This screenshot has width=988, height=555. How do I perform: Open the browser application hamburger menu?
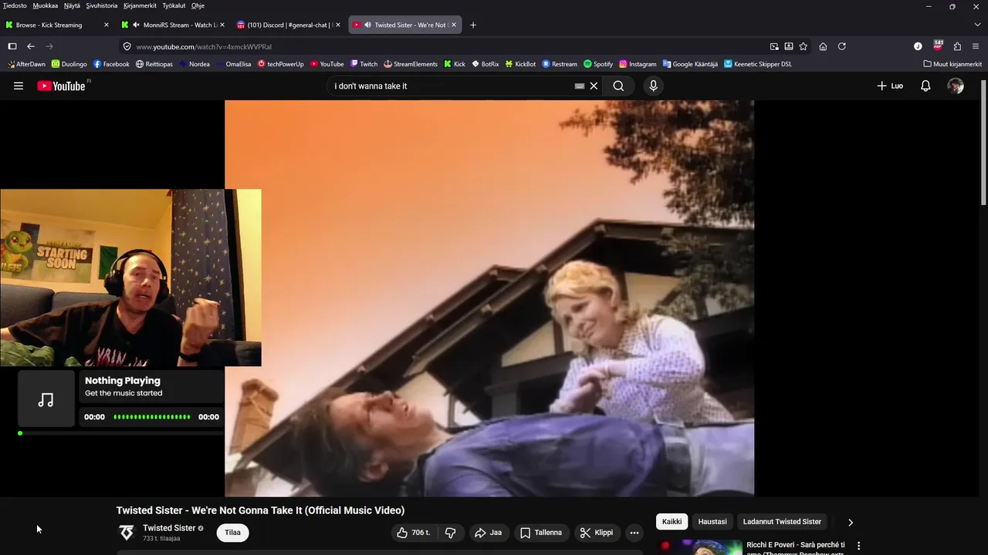tap(976, 46)
